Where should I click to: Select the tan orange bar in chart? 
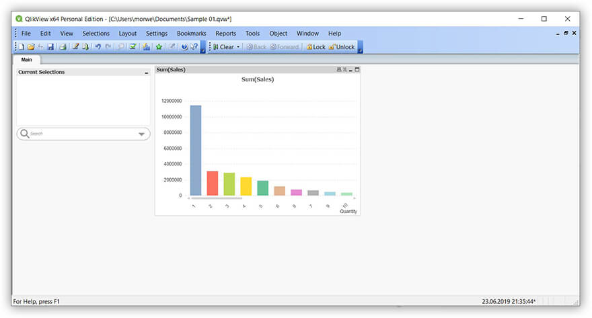point(279,191)
